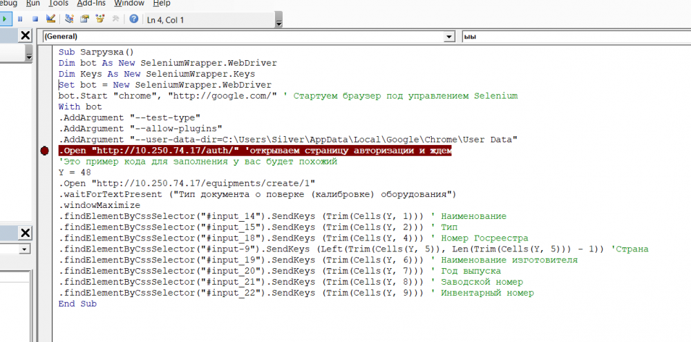Place cursor on the End Sub line
691x342 pixels.
(x=77, y=304)
